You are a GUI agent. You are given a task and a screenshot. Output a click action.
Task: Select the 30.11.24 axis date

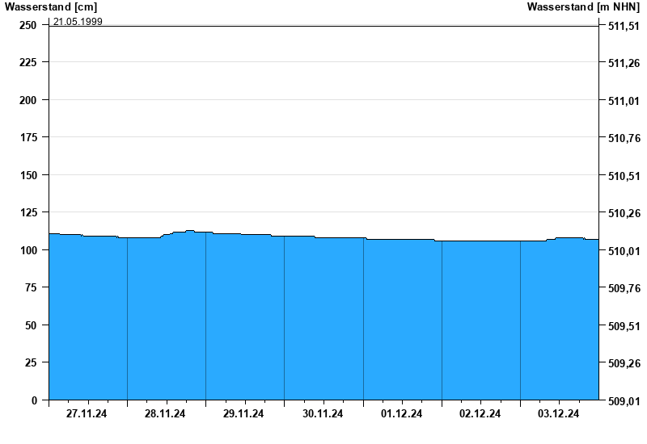(x=323, y=414)
